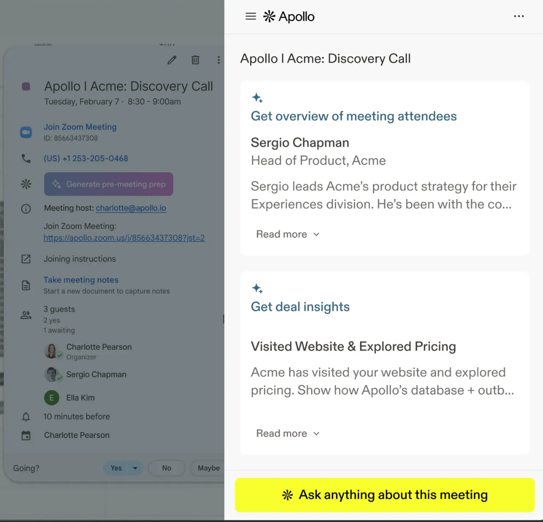RSVP Yes to the meeting
The image size is (543, 522).
(116, 468)
